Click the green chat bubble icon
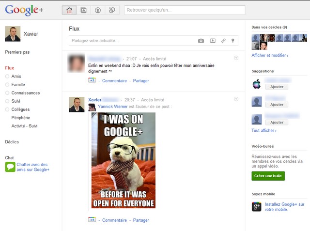 (x=10, y=167)
